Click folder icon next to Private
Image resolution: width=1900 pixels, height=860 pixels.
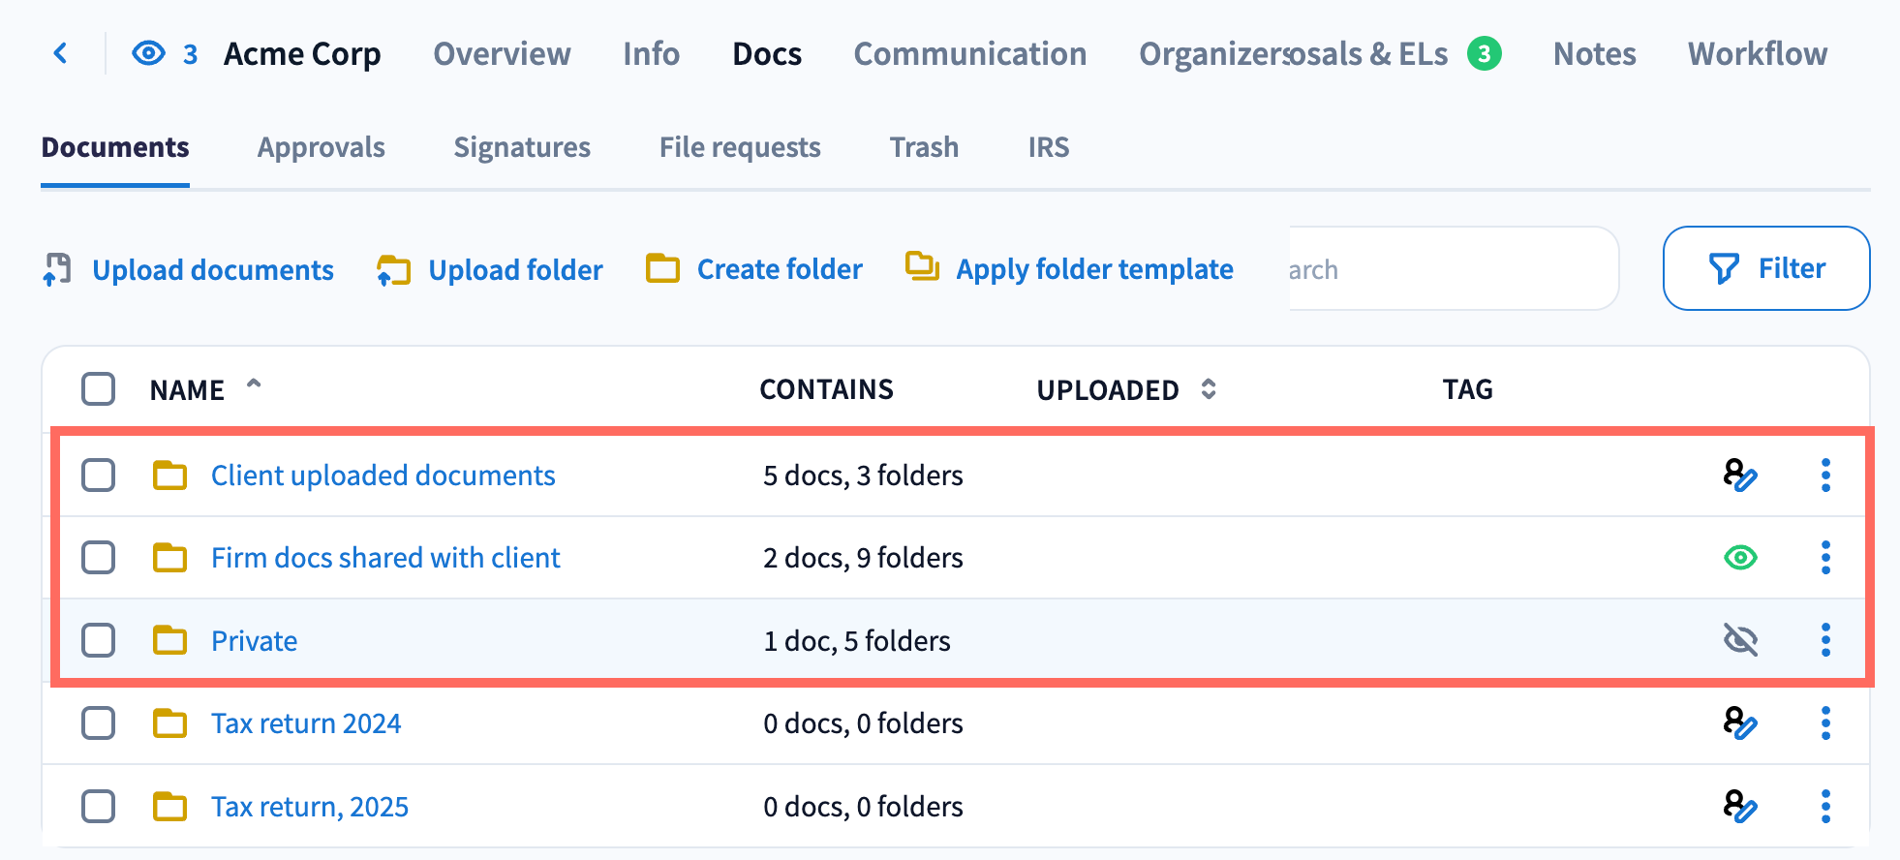[x=169, y=640]
